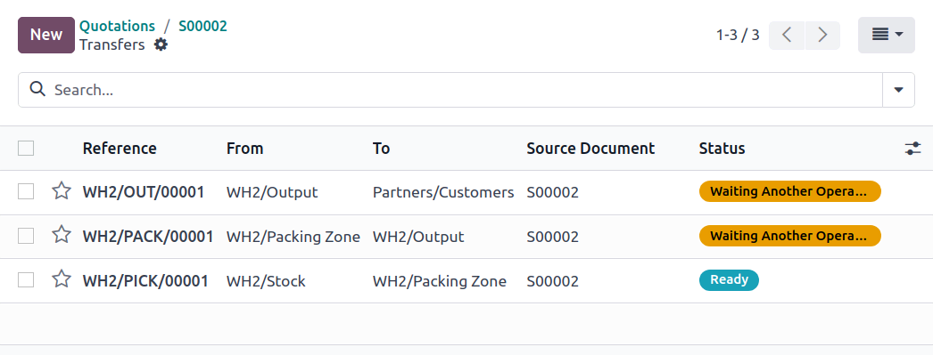Focus the Search input field

(x=464, y=90)
